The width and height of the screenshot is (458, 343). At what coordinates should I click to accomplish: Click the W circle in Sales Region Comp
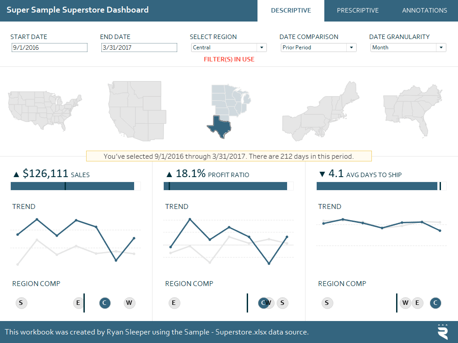pos(129,303)
